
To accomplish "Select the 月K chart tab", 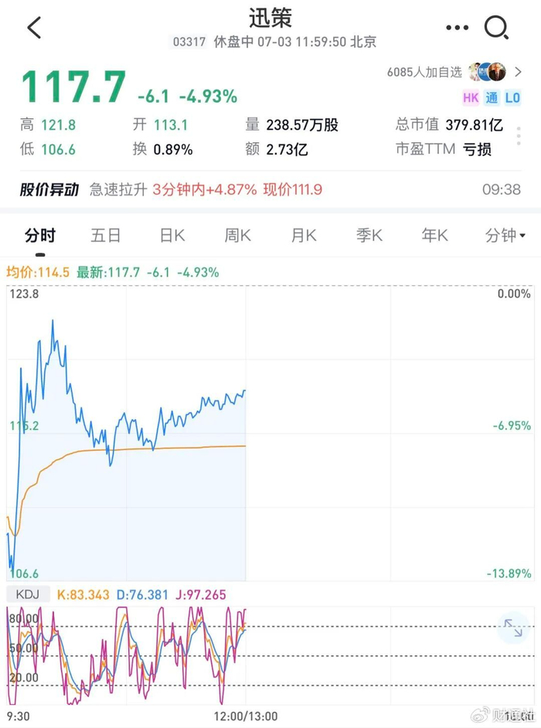I will coord(304,236).
